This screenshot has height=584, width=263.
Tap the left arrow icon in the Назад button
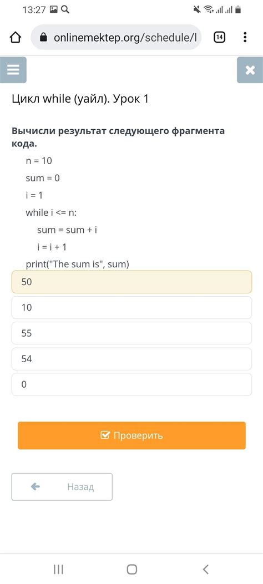[x=36, y=486]
